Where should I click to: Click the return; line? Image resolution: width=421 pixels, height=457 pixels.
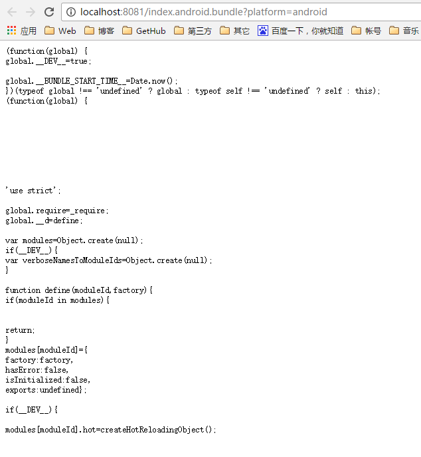click(x=20, y=330)
